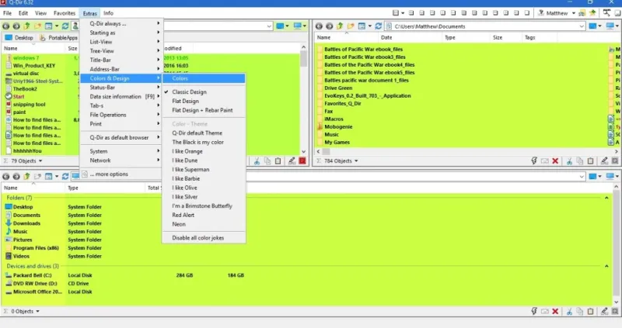Screen dimensions: 622x328
Task: Choose the Flat Design option
Action: pyautogui.click(x=185, y=101)
